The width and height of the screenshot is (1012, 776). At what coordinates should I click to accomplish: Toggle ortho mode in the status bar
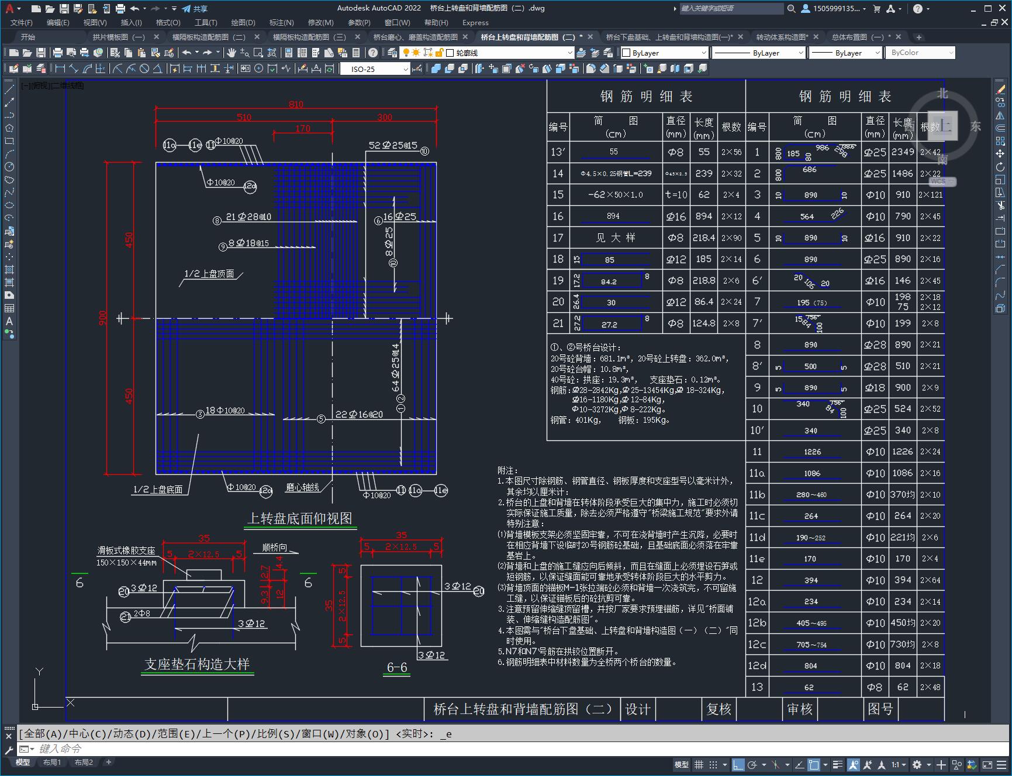[738, 764]
